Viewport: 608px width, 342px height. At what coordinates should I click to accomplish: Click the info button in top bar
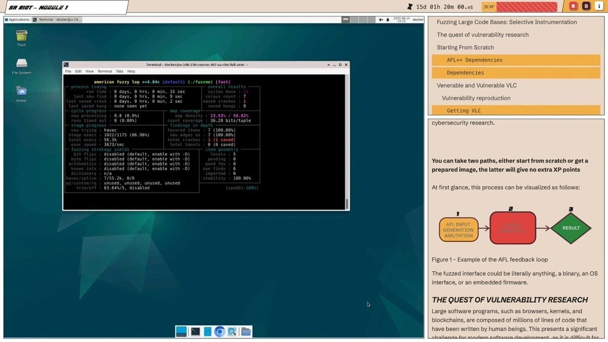pyautogui.click(x=598, y=6)
